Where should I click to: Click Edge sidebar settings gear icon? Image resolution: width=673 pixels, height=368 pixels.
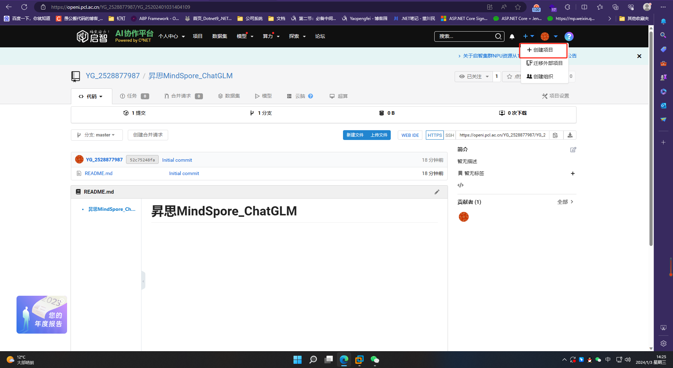(x=663, y=343)
